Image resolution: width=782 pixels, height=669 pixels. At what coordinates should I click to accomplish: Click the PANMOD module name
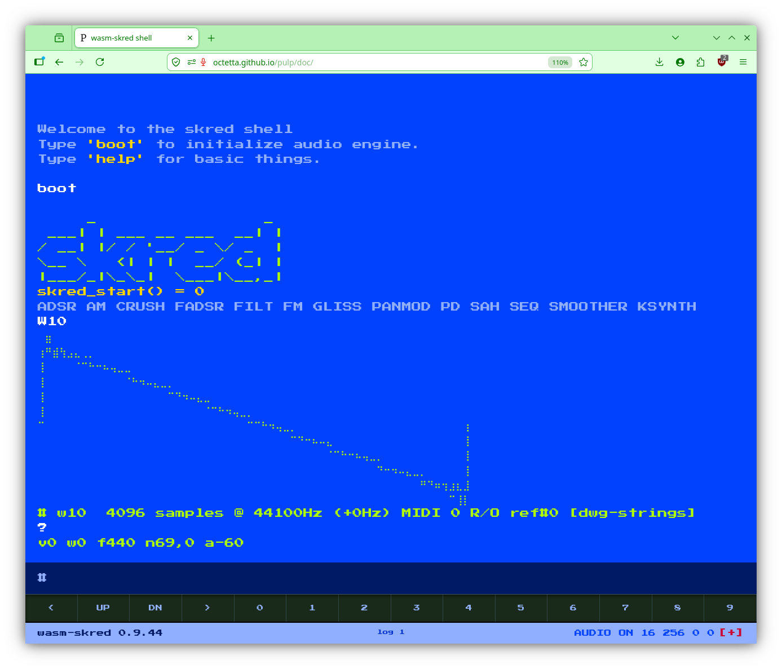point(401,306)
